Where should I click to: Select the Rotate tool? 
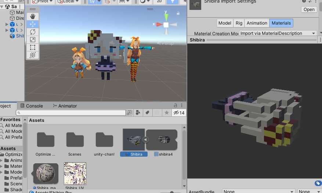(x=33, y=32)
